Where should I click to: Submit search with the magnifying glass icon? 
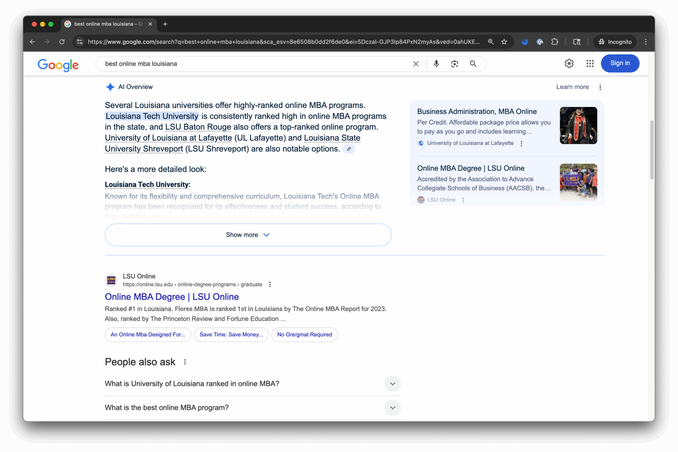point(473,64)
